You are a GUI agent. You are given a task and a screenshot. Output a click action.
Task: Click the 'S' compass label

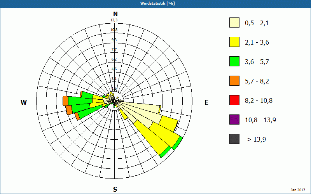coord(115,190)
